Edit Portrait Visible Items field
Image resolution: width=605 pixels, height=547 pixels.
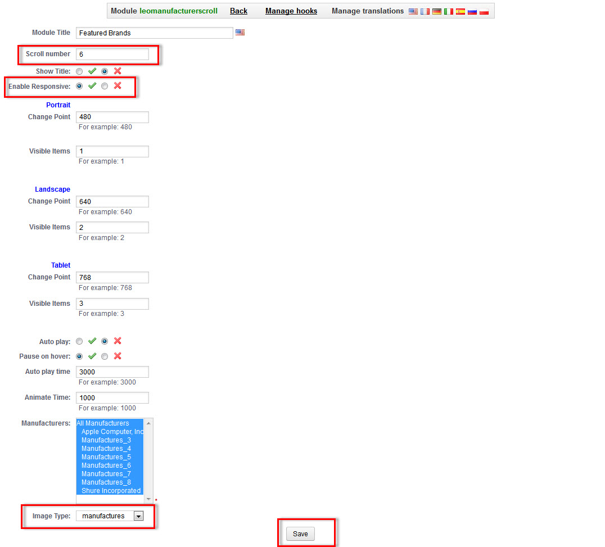(112, 151)
